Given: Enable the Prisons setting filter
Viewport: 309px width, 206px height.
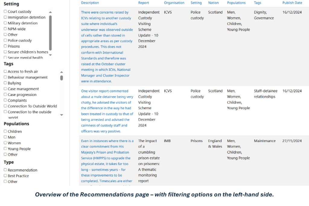Looking at the screenshot, I should (5, 46).
